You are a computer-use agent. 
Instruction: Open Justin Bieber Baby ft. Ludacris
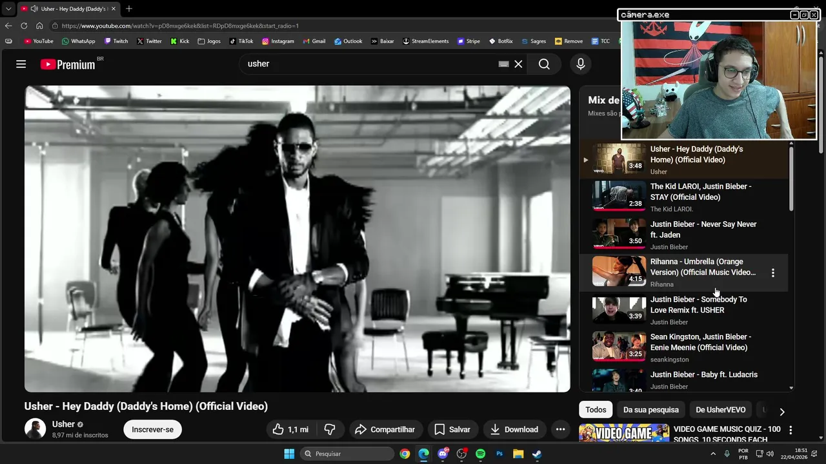[703, 374]
